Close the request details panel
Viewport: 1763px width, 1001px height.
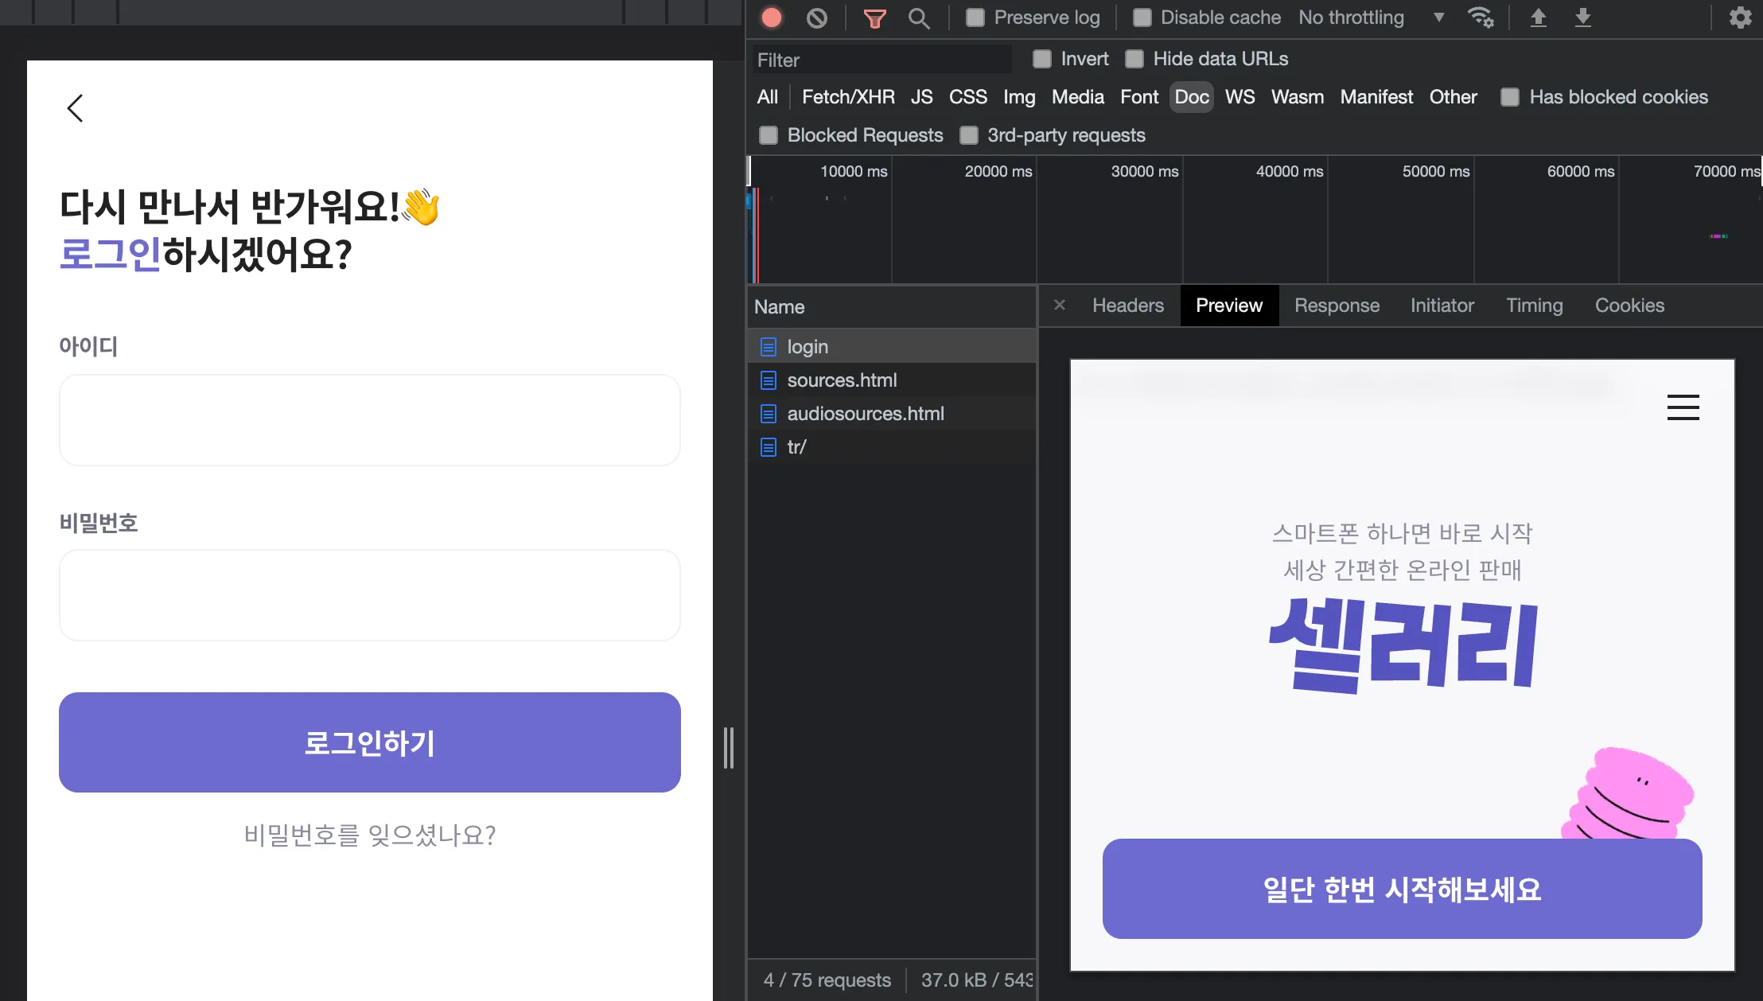(1061, 305)
